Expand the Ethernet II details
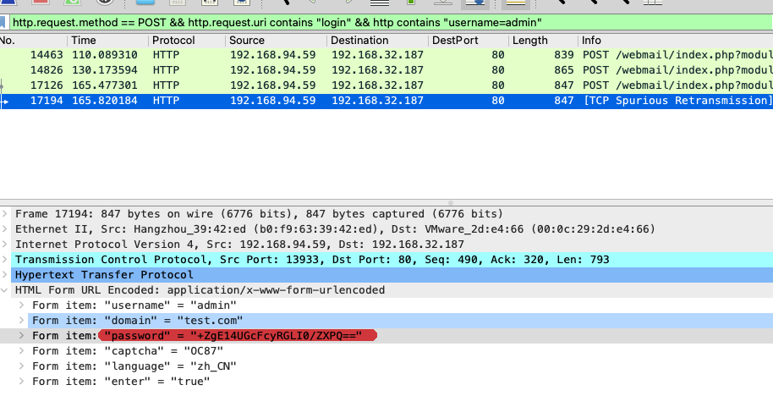The width and height of the screenshot is (773, 396). pyautogui.click(x=7, y=229)
